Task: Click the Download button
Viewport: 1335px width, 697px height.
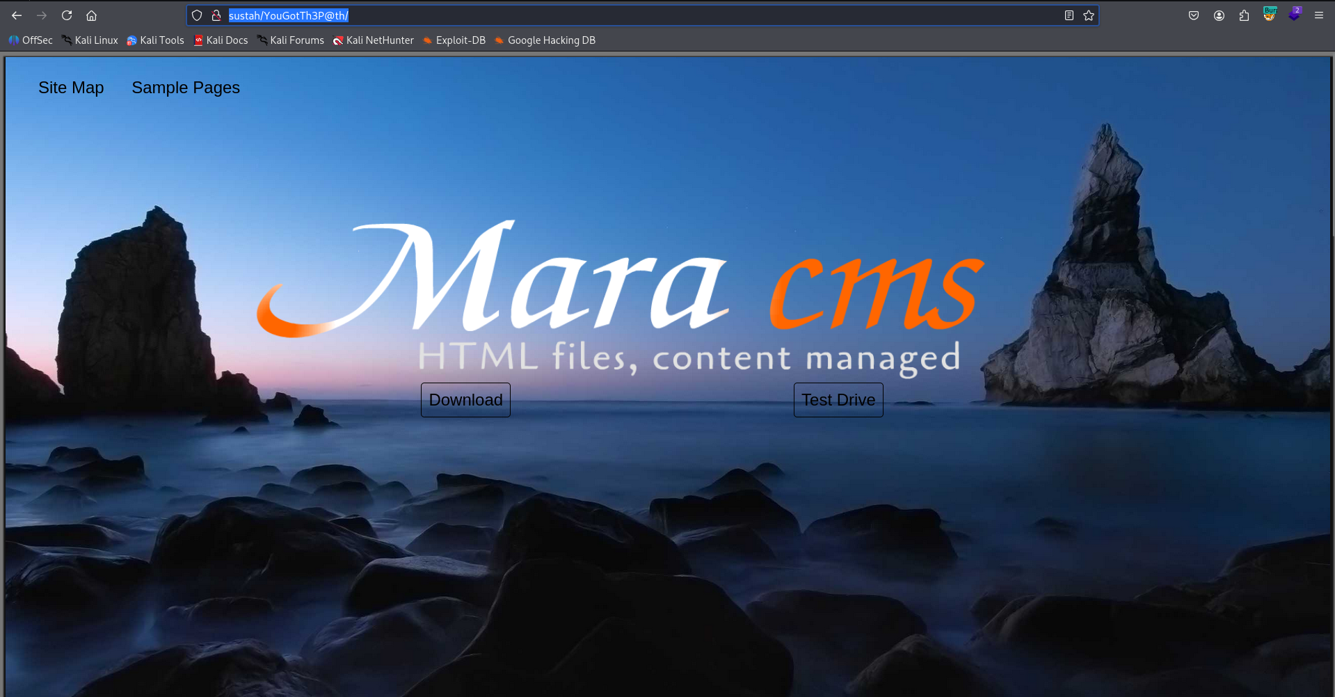Action: point(465,399)
